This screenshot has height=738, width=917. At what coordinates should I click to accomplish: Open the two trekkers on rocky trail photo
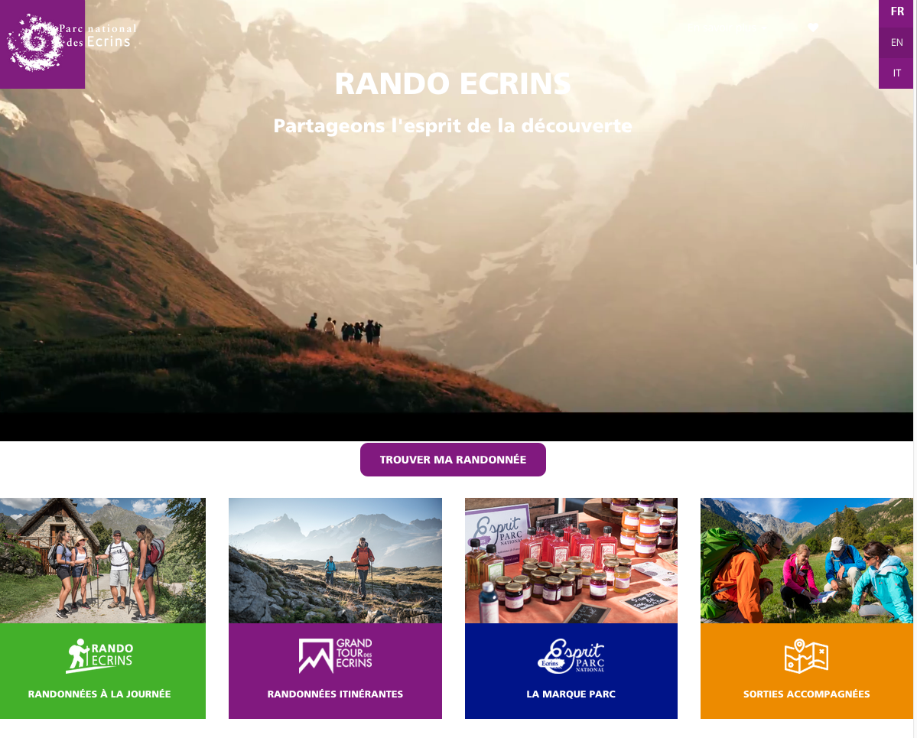click(335, 561)
